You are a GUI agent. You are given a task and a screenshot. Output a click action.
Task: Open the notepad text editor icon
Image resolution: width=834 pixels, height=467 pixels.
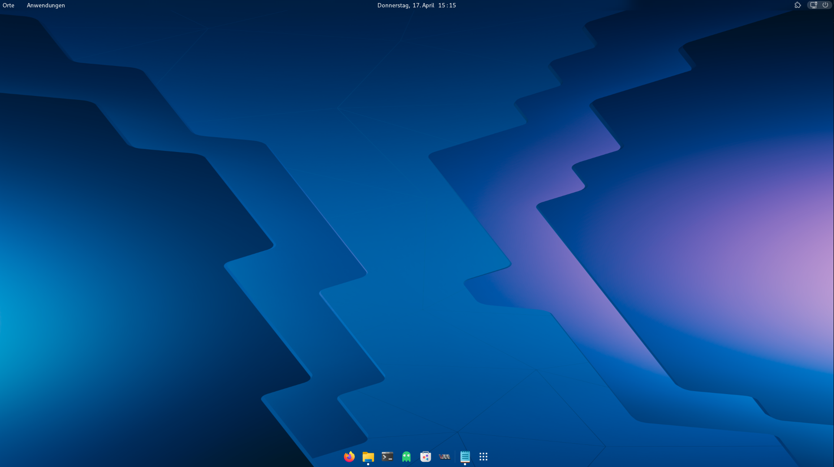point(465,457)
